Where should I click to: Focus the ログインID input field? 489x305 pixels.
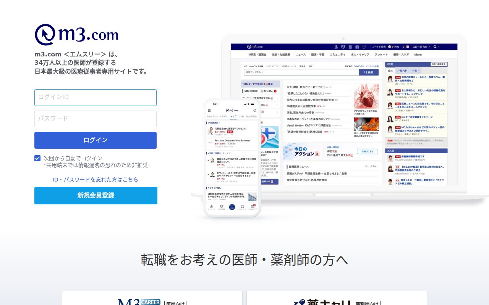(96, 98)
